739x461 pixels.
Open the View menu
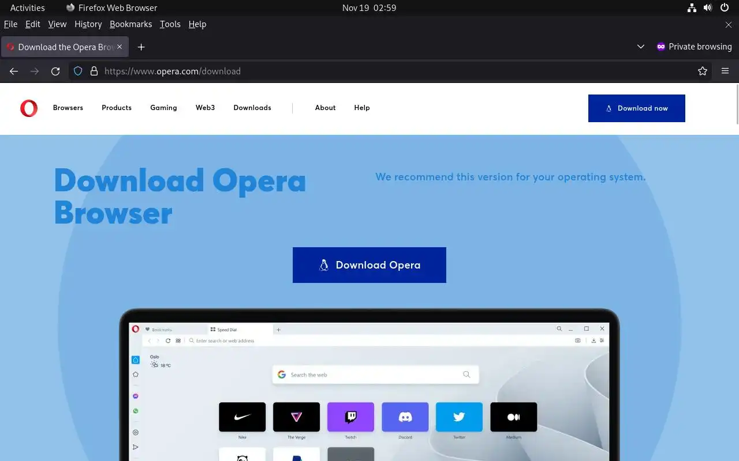coord(57,24)
